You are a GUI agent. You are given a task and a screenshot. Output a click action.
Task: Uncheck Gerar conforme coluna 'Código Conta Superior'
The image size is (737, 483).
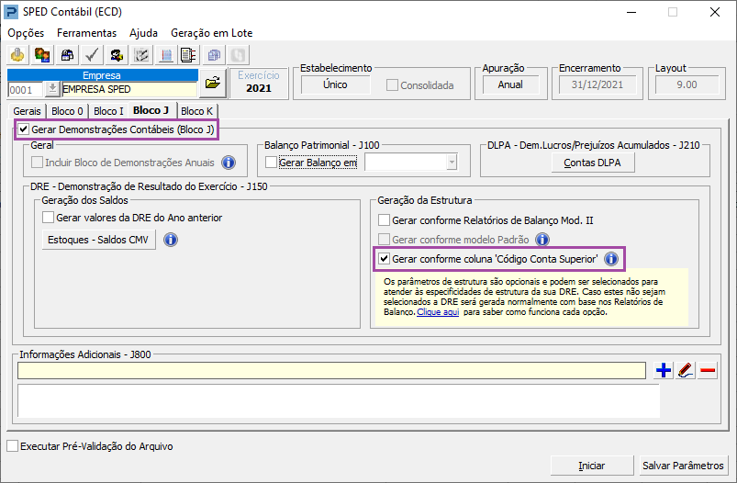[384, 259]
